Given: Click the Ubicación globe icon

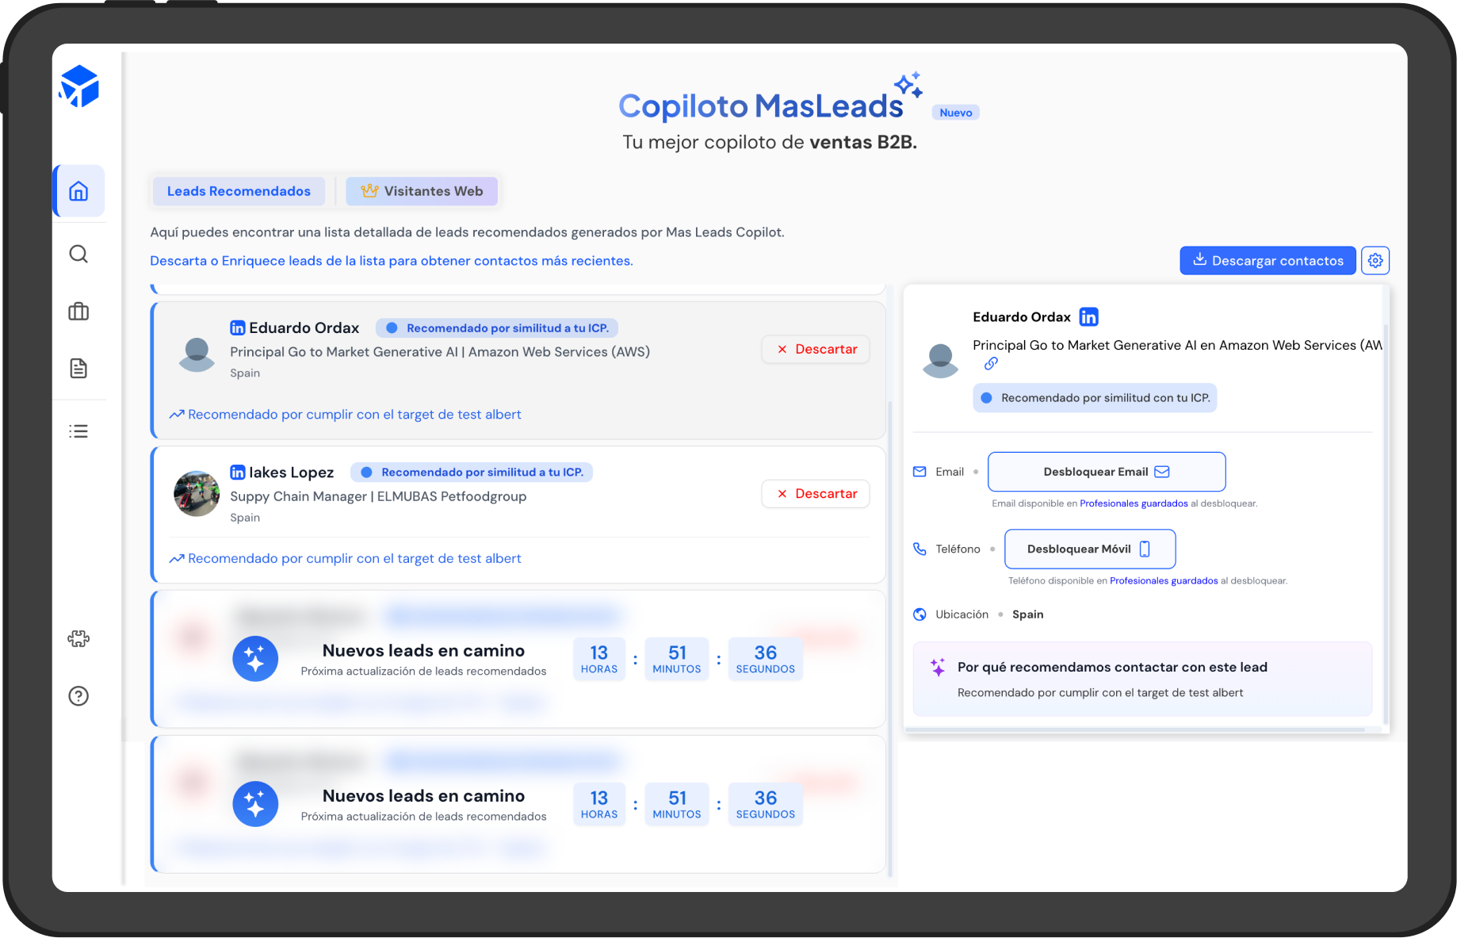Looking at the screenshot, I should (920, 614).
